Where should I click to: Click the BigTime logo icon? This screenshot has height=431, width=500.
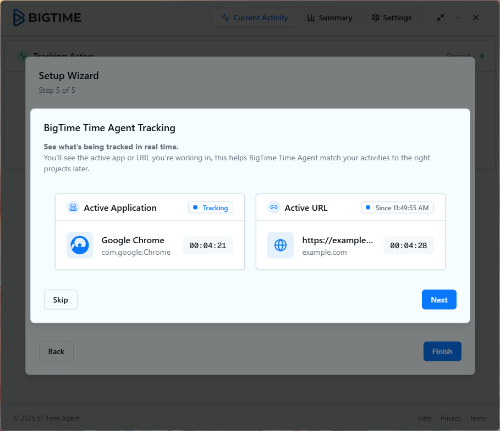(x=19, y=18)
